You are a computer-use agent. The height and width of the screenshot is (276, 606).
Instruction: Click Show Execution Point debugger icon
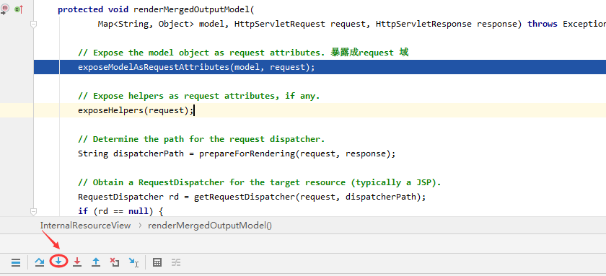coord(16,263)
